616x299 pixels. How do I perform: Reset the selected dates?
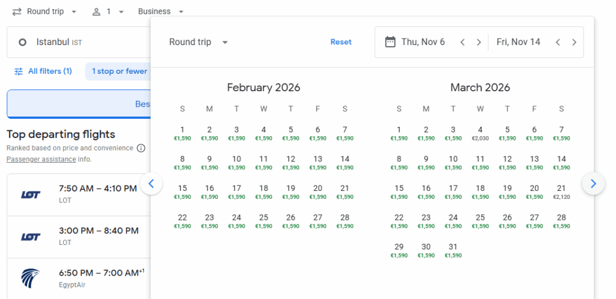[340, 42]
